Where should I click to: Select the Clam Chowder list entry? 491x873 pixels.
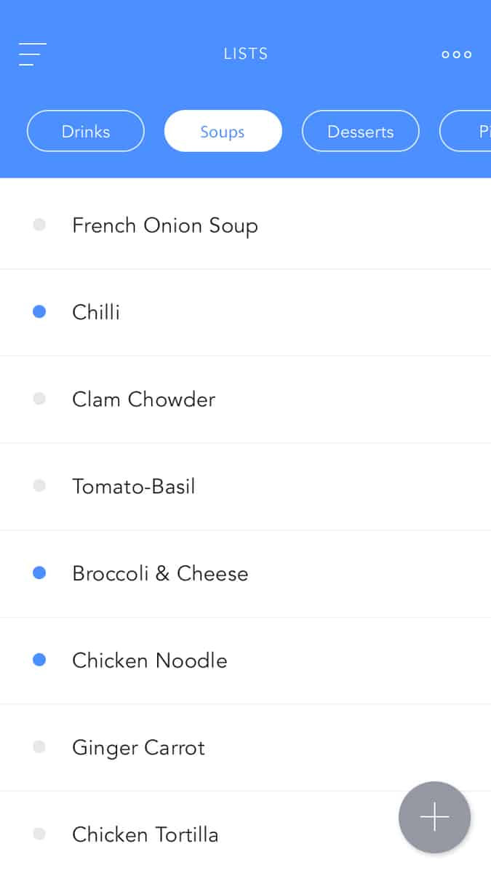click(x=144, y=399)
